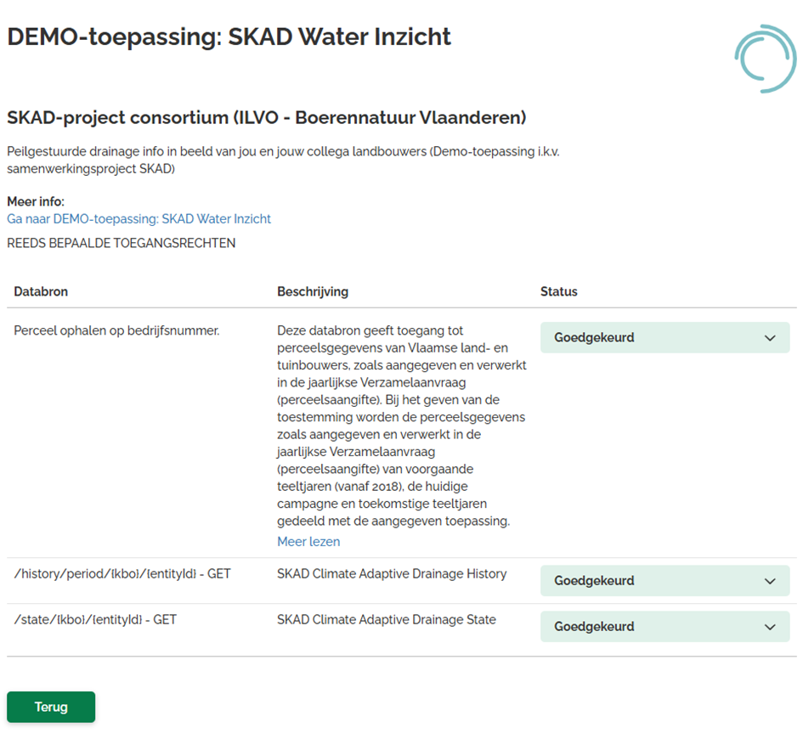Click chevron arrow in Perceel ophalen status row

click(x=770, y=338)
